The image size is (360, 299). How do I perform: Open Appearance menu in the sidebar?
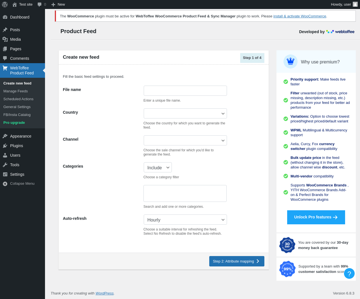click(22, 136)
